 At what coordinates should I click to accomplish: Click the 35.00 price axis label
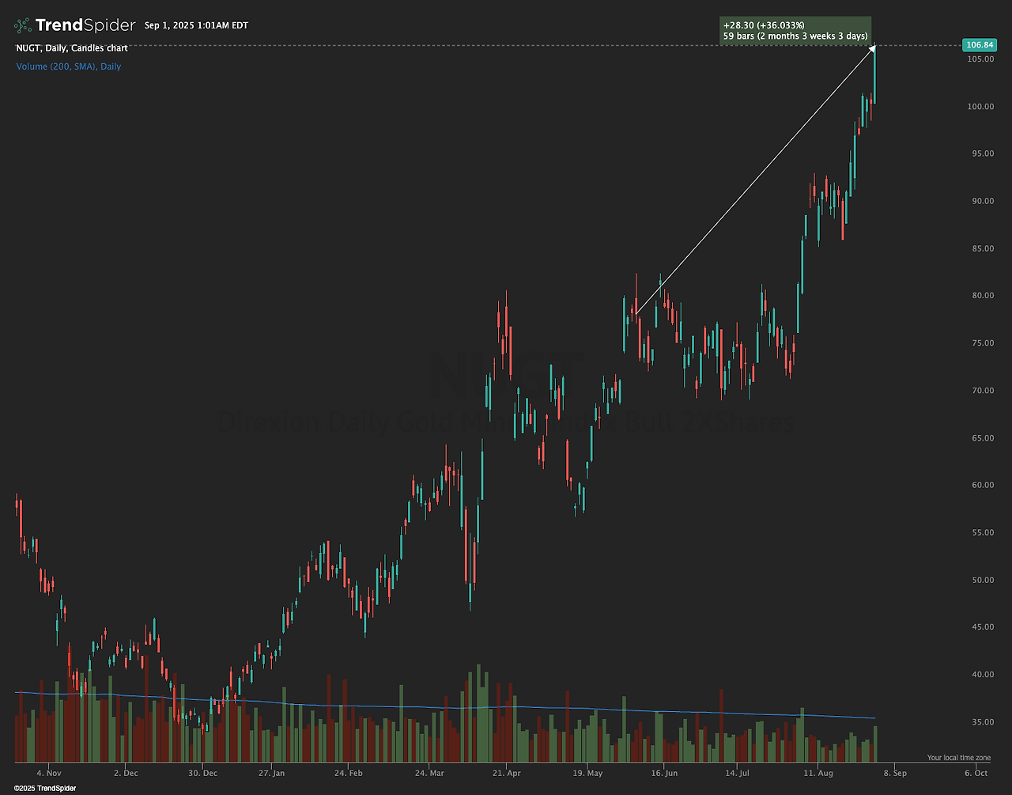pos(981,722)
